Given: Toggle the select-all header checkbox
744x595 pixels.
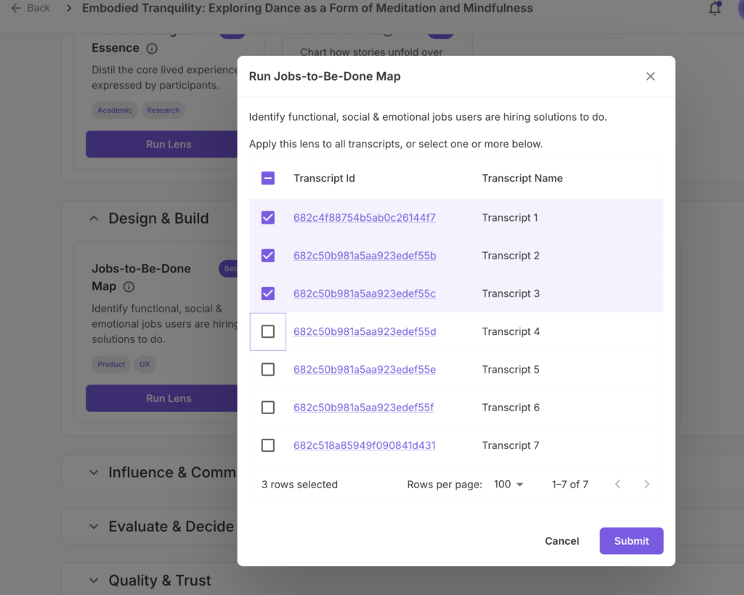Looking at the screenshot, I should pyautogui.click(x=268, y=178).
